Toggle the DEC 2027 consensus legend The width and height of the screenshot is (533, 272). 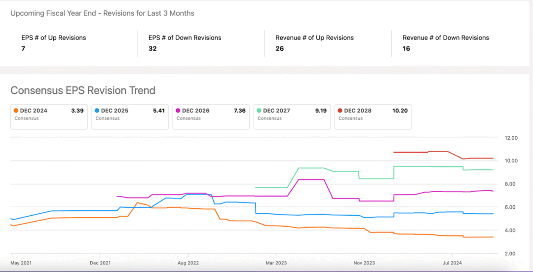(x=292, y=117)
